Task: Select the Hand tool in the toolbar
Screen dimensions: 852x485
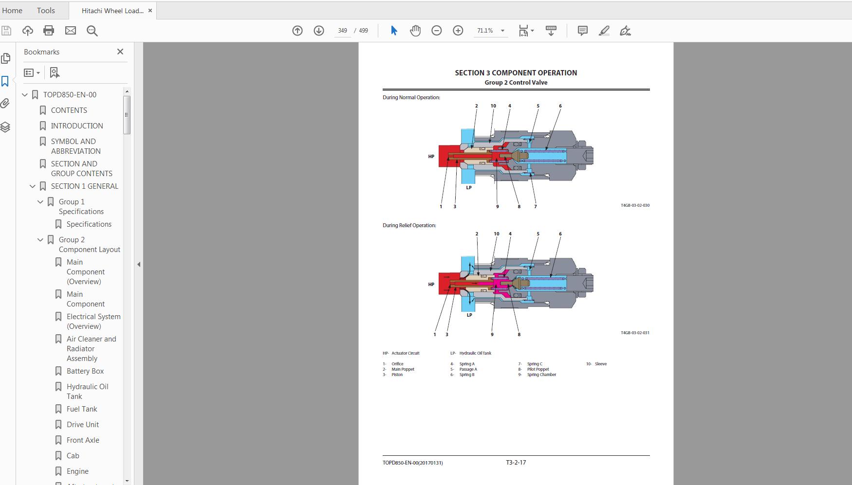Action: pos(415,30)
